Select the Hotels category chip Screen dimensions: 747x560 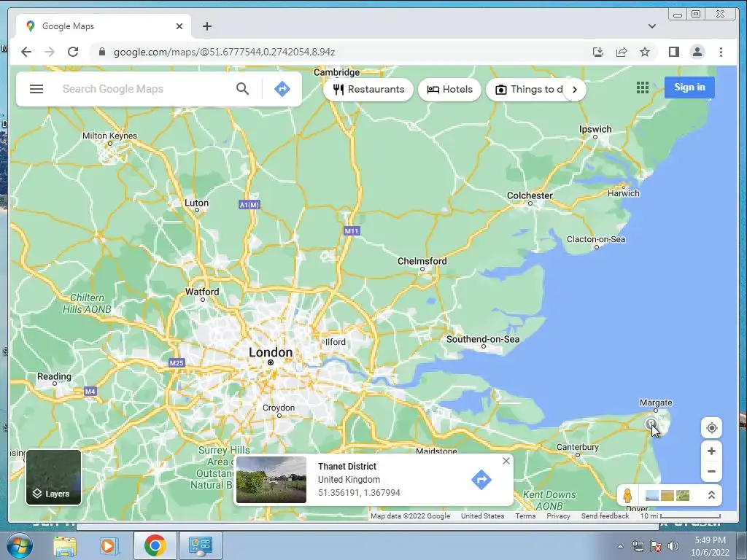[x=449, y=90]
